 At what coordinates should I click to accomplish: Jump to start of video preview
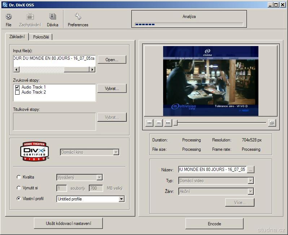click(x=149, y=123)
